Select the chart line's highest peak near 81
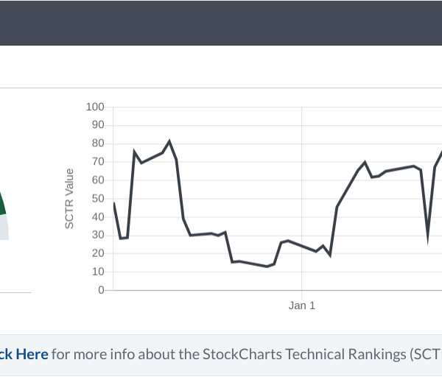 [x=169, y=141]
